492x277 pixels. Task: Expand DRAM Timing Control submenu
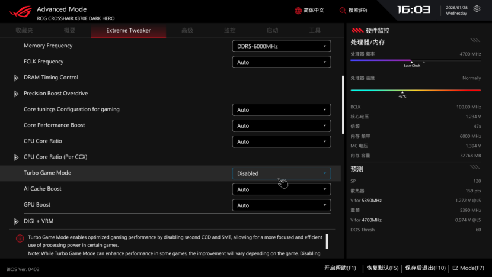17,78
